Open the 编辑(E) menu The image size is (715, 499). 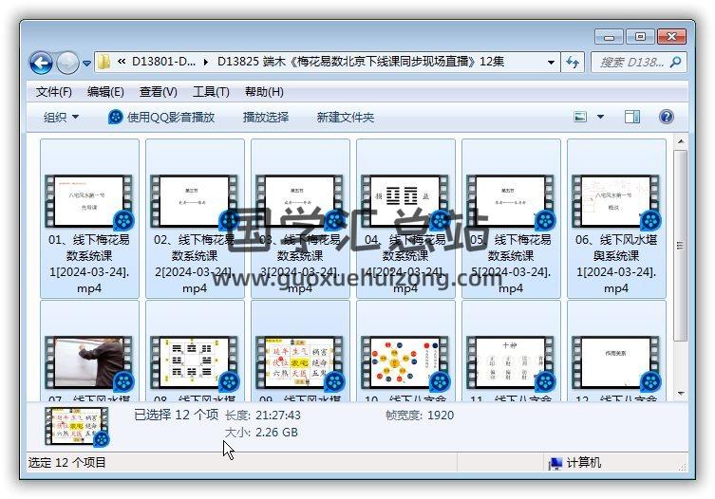click(x=105, y=92)
